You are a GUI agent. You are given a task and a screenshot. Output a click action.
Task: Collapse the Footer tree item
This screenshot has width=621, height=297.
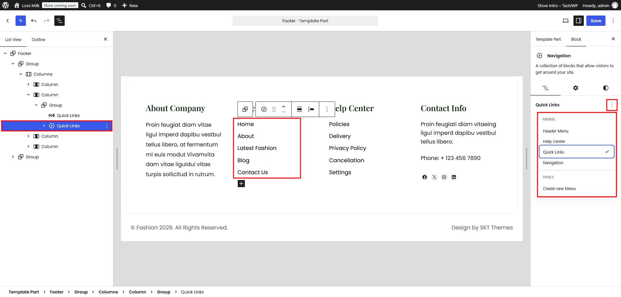[5, 53]
